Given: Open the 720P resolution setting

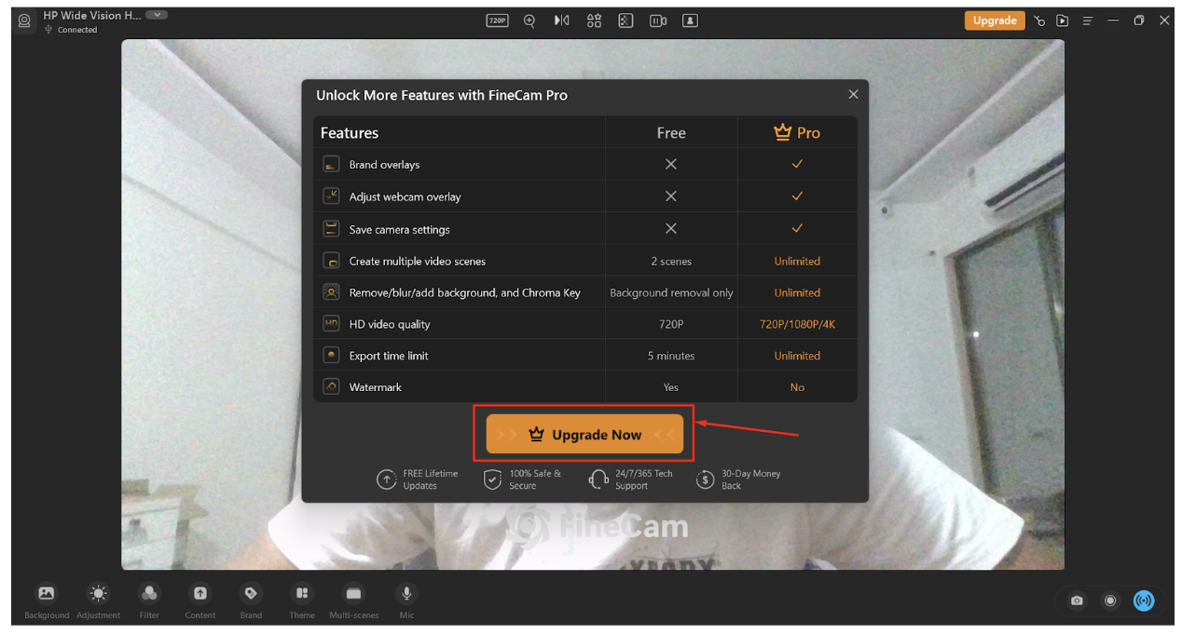Looking at the screenshot, I should (497, 20).
